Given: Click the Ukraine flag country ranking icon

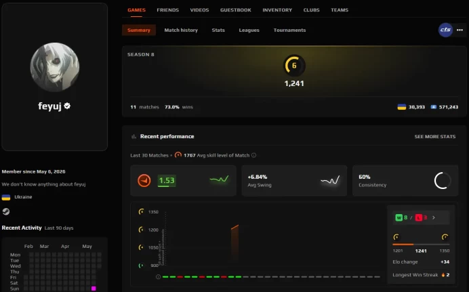Looking at the screenshot, I should tap(401, 107).
